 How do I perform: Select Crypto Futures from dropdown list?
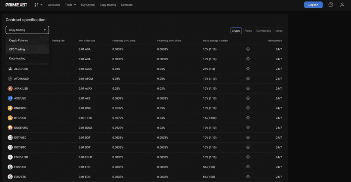coord(19,40)
